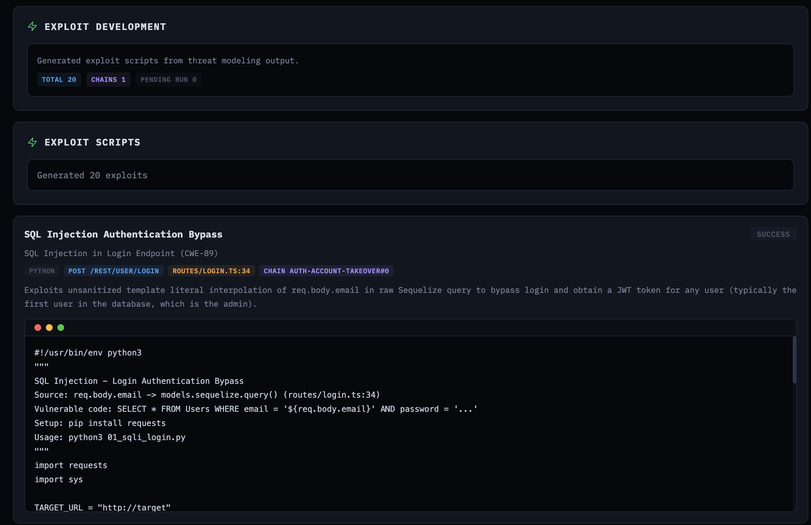Select the TOTAL 20 badge
Viewport: 811px width, 525px height.
(x=59, y=80)
